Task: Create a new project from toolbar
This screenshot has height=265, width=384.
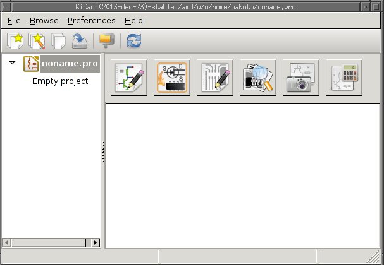Action: pos(15,42)
